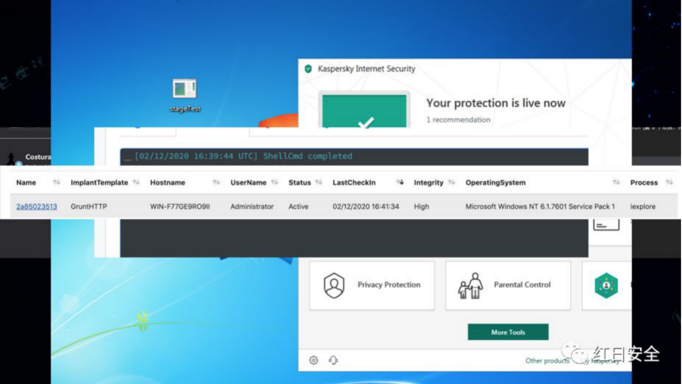Click the Kaspersky Internet Security title
The height and width of the screenshot is (384, 682).
click(366, 69)
